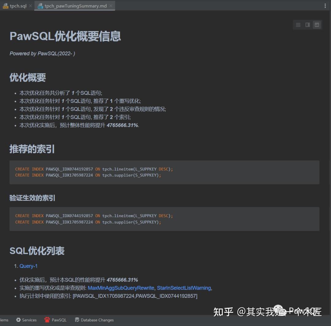Viewport: 331px width, 326px height.
Task: Click the recommended index CREATE statement block
Action: coord(164,172)
